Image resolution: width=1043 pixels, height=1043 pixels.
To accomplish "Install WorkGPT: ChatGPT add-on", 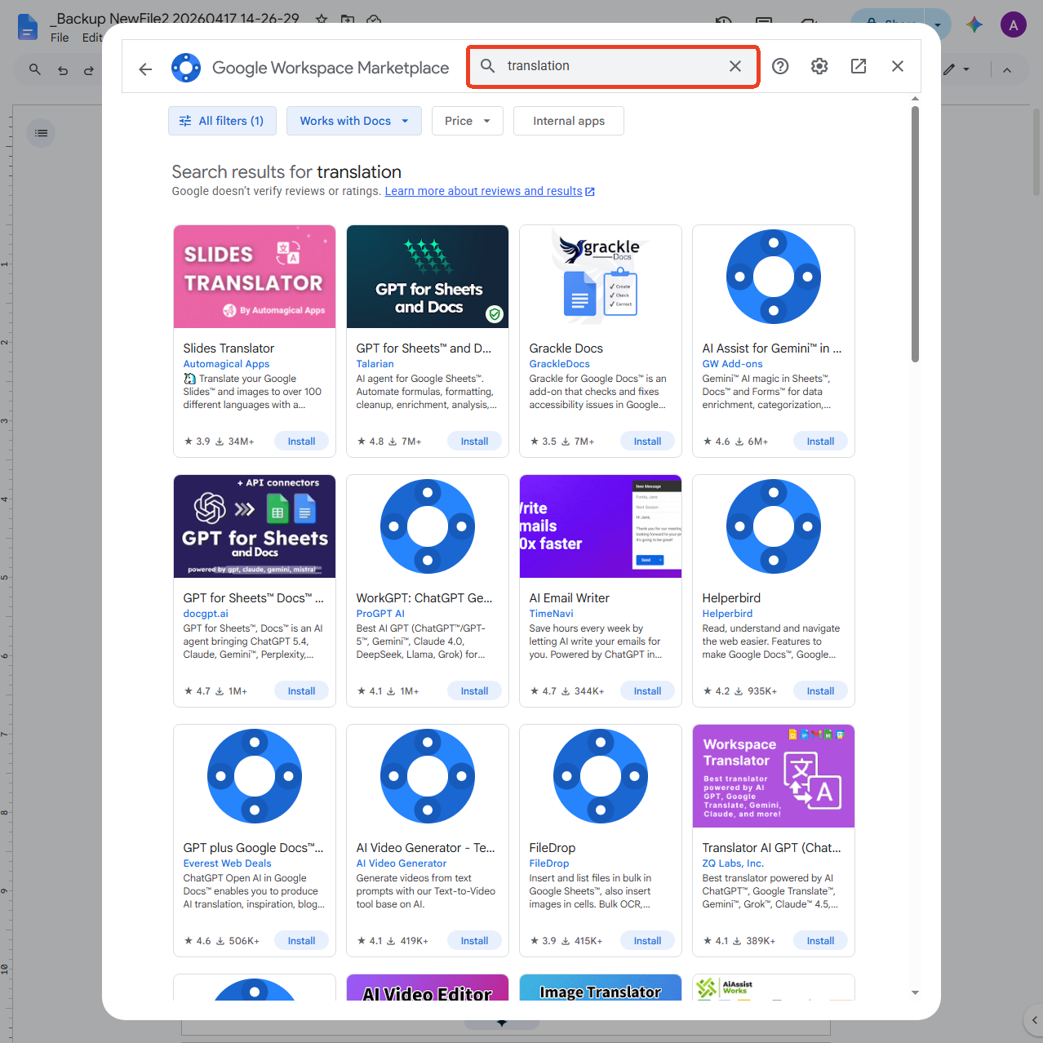I will pyautogui.click(x=474, y=691).
